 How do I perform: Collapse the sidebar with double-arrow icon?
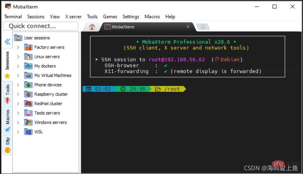point(8,42)
